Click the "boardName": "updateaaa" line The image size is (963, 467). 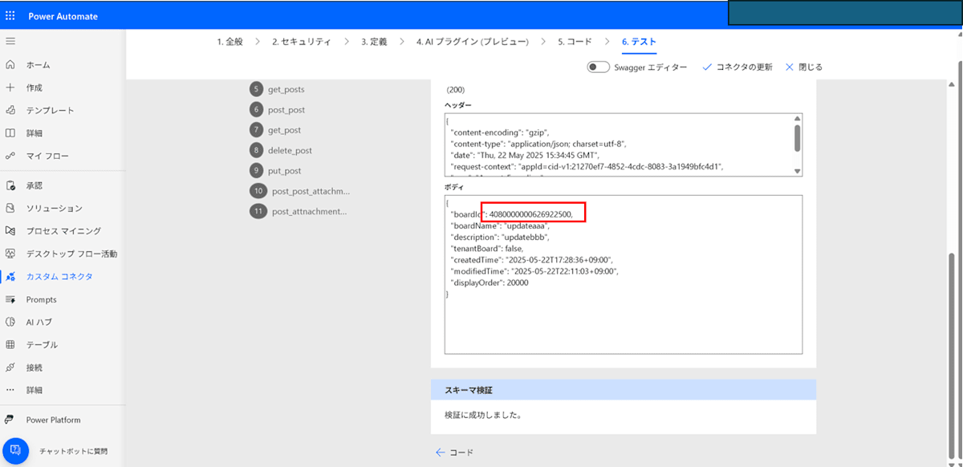pyautogui.click(x=500, y=226)
